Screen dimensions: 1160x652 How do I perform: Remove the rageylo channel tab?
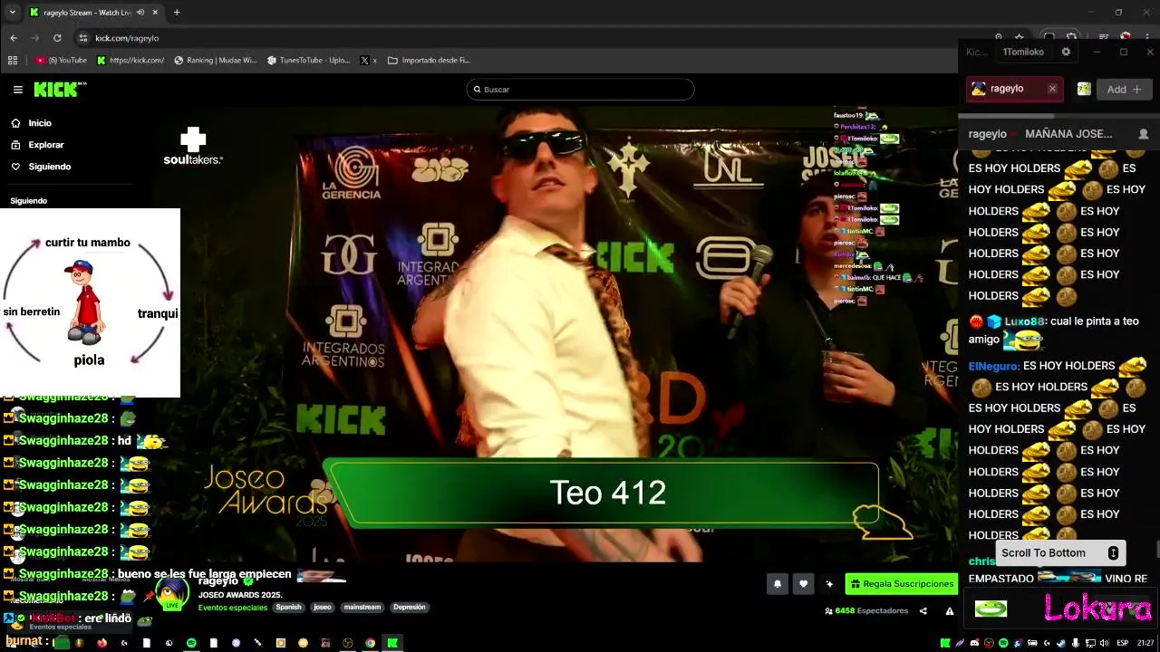[x=1052, y=89]
